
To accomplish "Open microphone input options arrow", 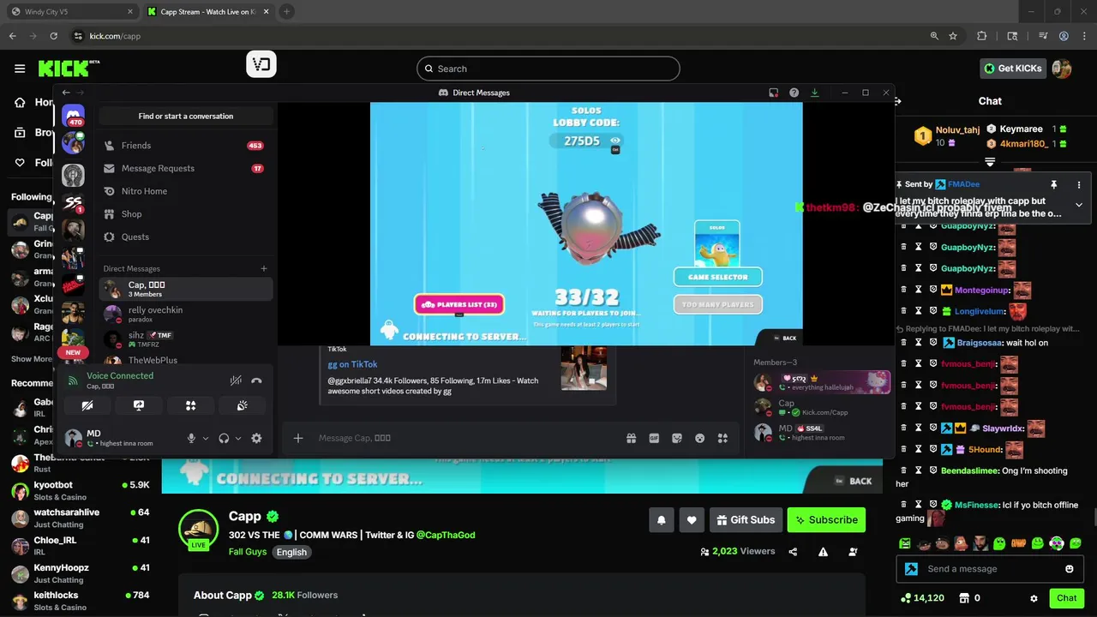I will tap(206, 438).
